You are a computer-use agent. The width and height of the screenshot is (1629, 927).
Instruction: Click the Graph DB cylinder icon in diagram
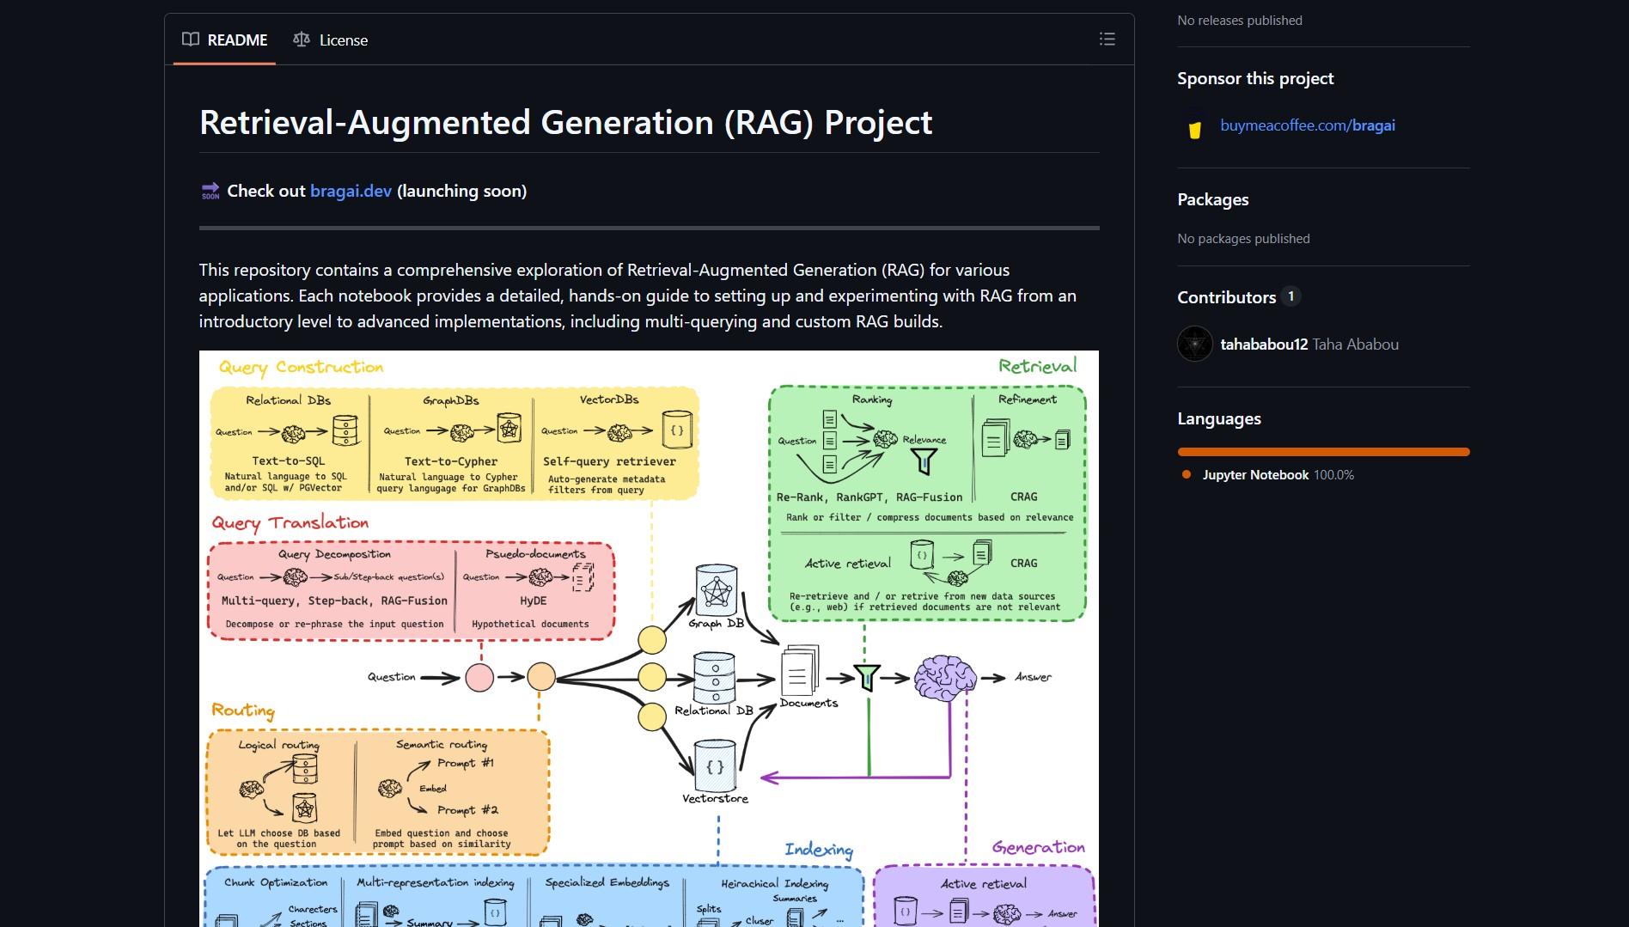tap(717, 590)
